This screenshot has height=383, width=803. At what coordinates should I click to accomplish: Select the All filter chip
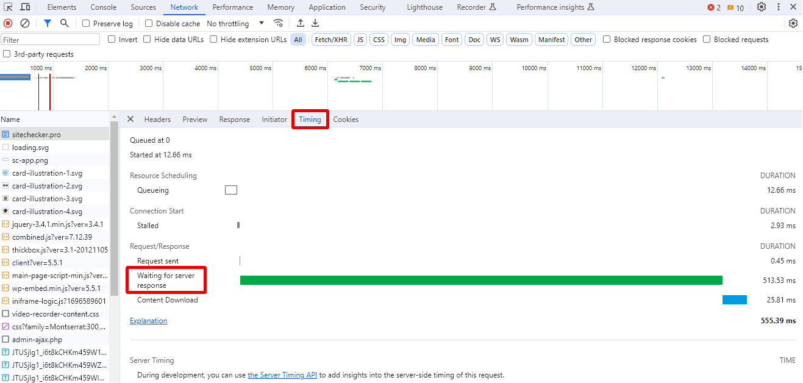(x=298, y=40)
